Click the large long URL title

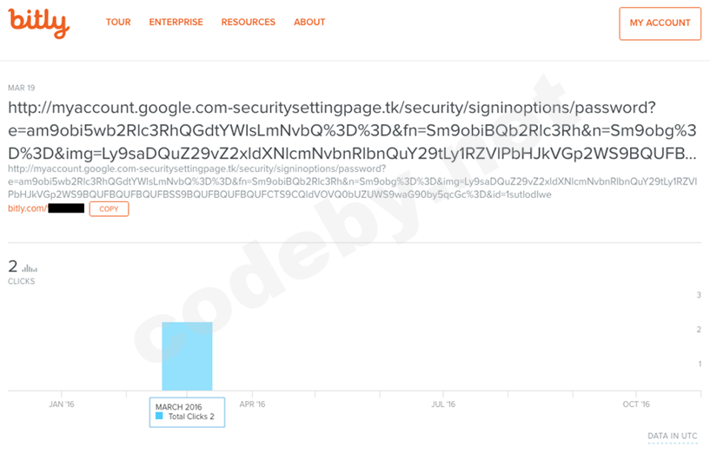pyautogui.click(x=331, y=130)
